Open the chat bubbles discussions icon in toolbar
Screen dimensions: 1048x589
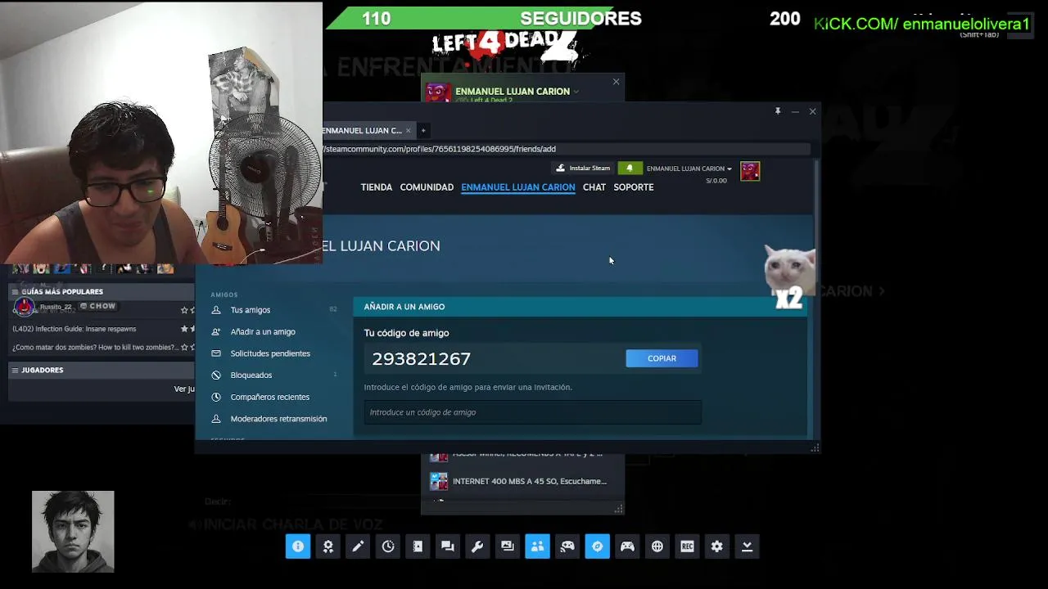coord(448,546)
